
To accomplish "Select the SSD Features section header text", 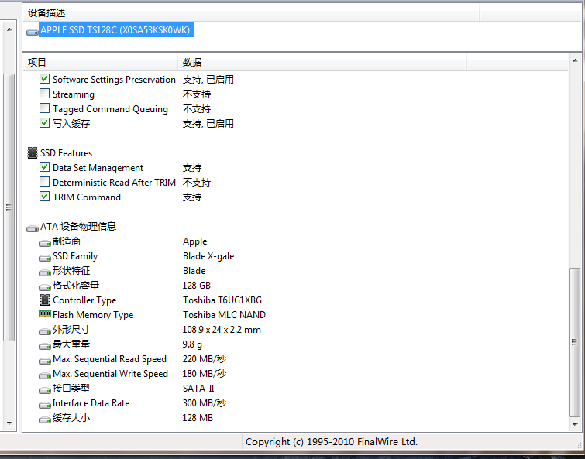I will [66, 153].
